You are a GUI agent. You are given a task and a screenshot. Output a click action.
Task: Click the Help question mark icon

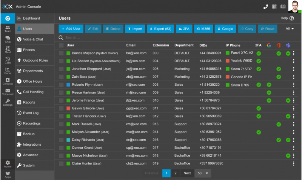pyautogui.click(x=292, y=18)
